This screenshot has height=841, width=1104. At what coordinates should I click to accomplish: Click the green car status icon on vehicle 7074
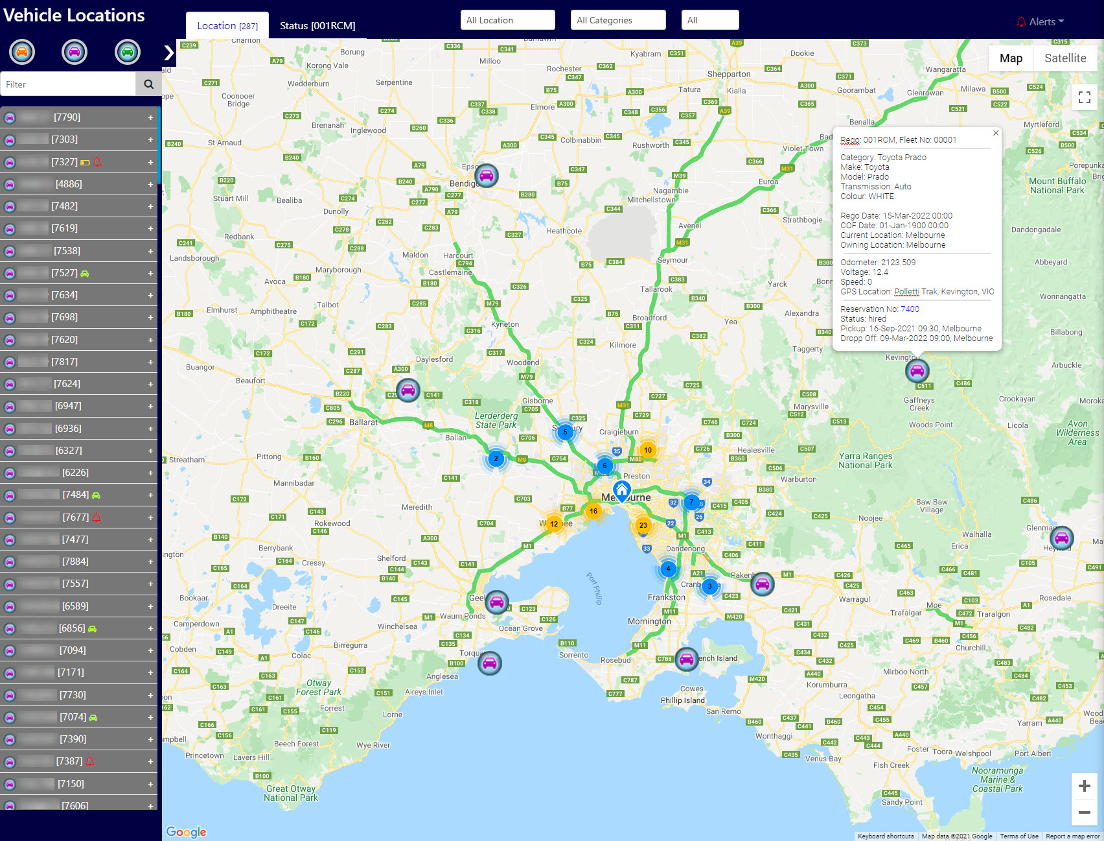click(x=93, y=717)
